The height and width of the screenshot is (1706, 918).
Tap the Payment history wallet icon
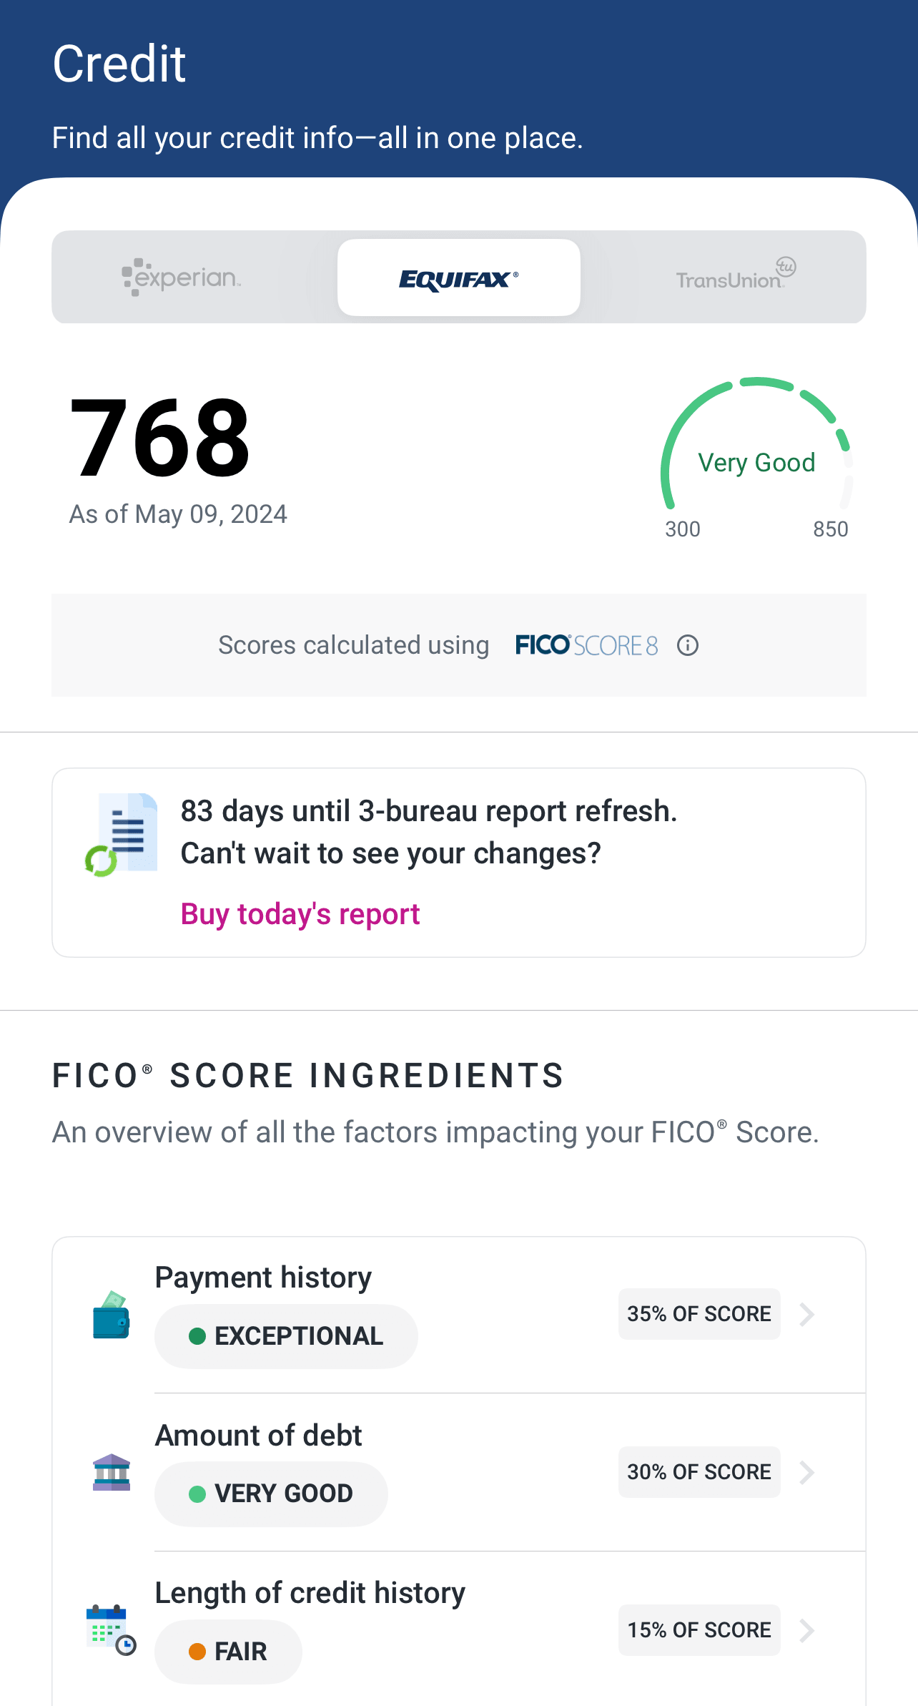(x=112, y=1315)
